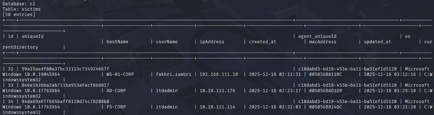This screenshot has height=115, width=434.
Task: Click the "Database: c2" line
Action: pyautogui.click(x=19, y=4)
